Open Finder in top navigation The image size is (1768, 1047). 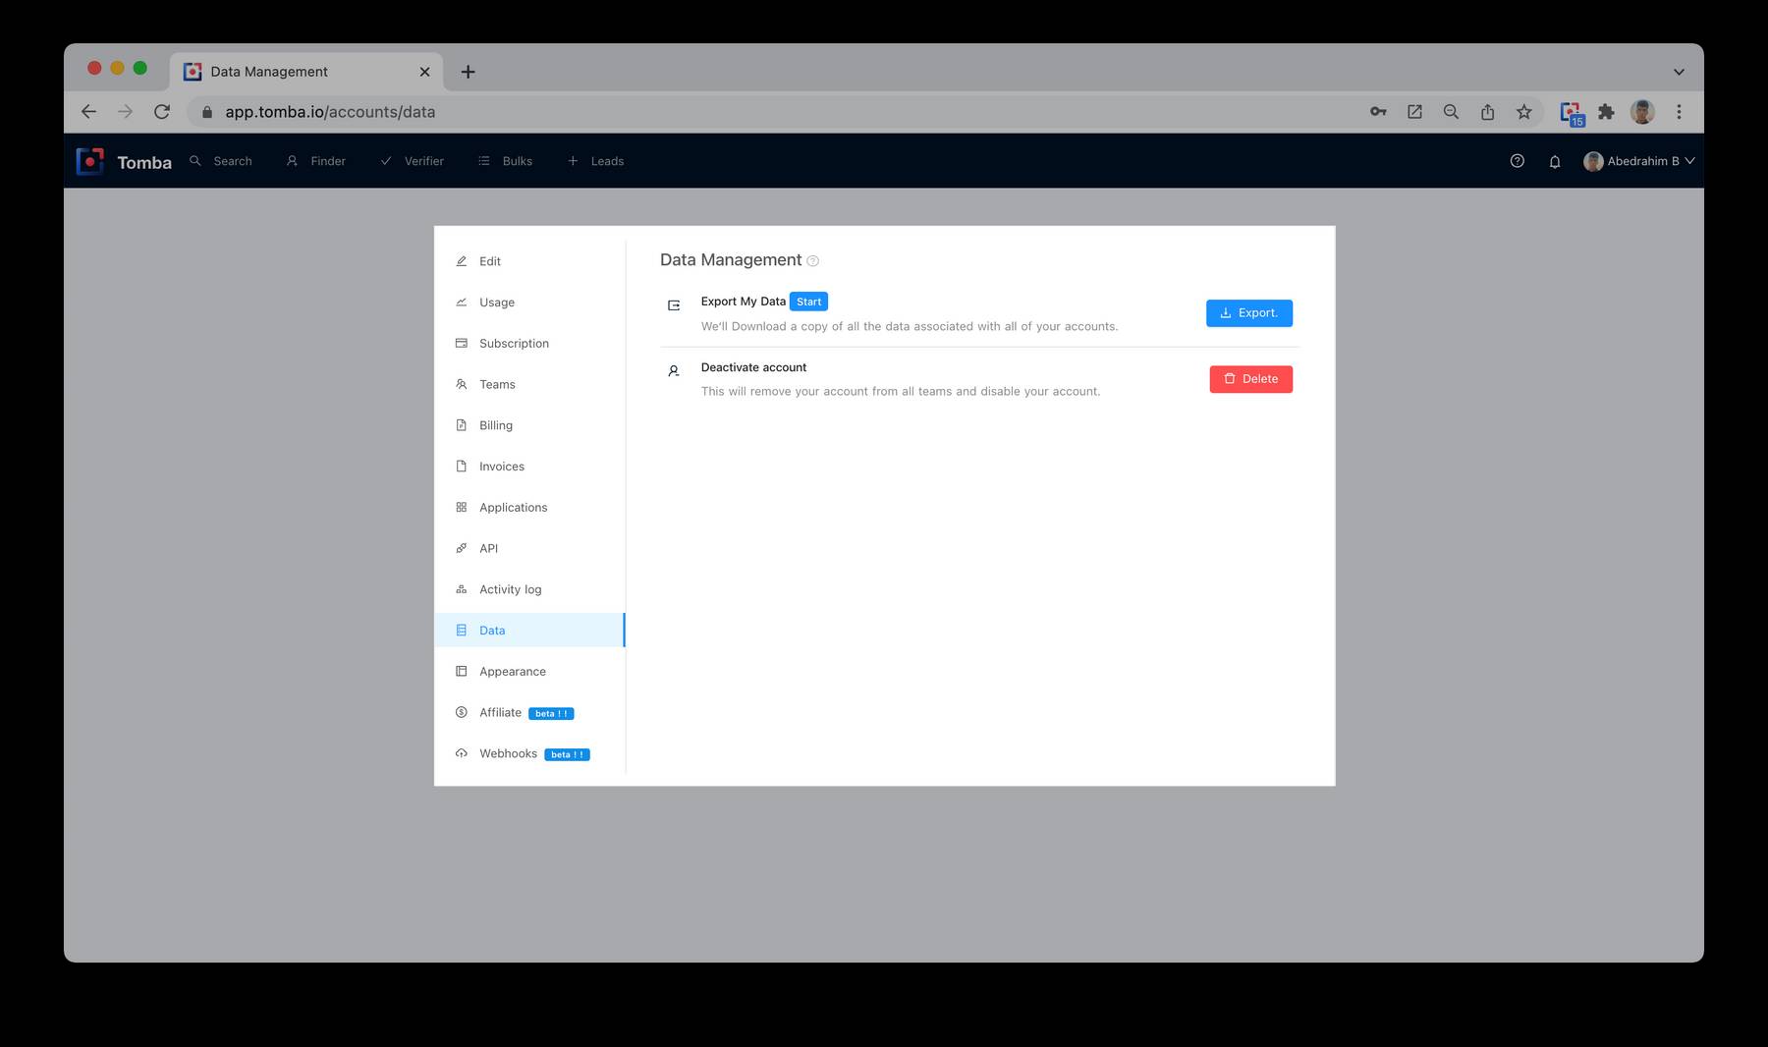[x=315, y=161]
